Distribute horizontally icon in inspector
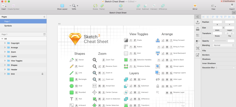 coord(203,17)
